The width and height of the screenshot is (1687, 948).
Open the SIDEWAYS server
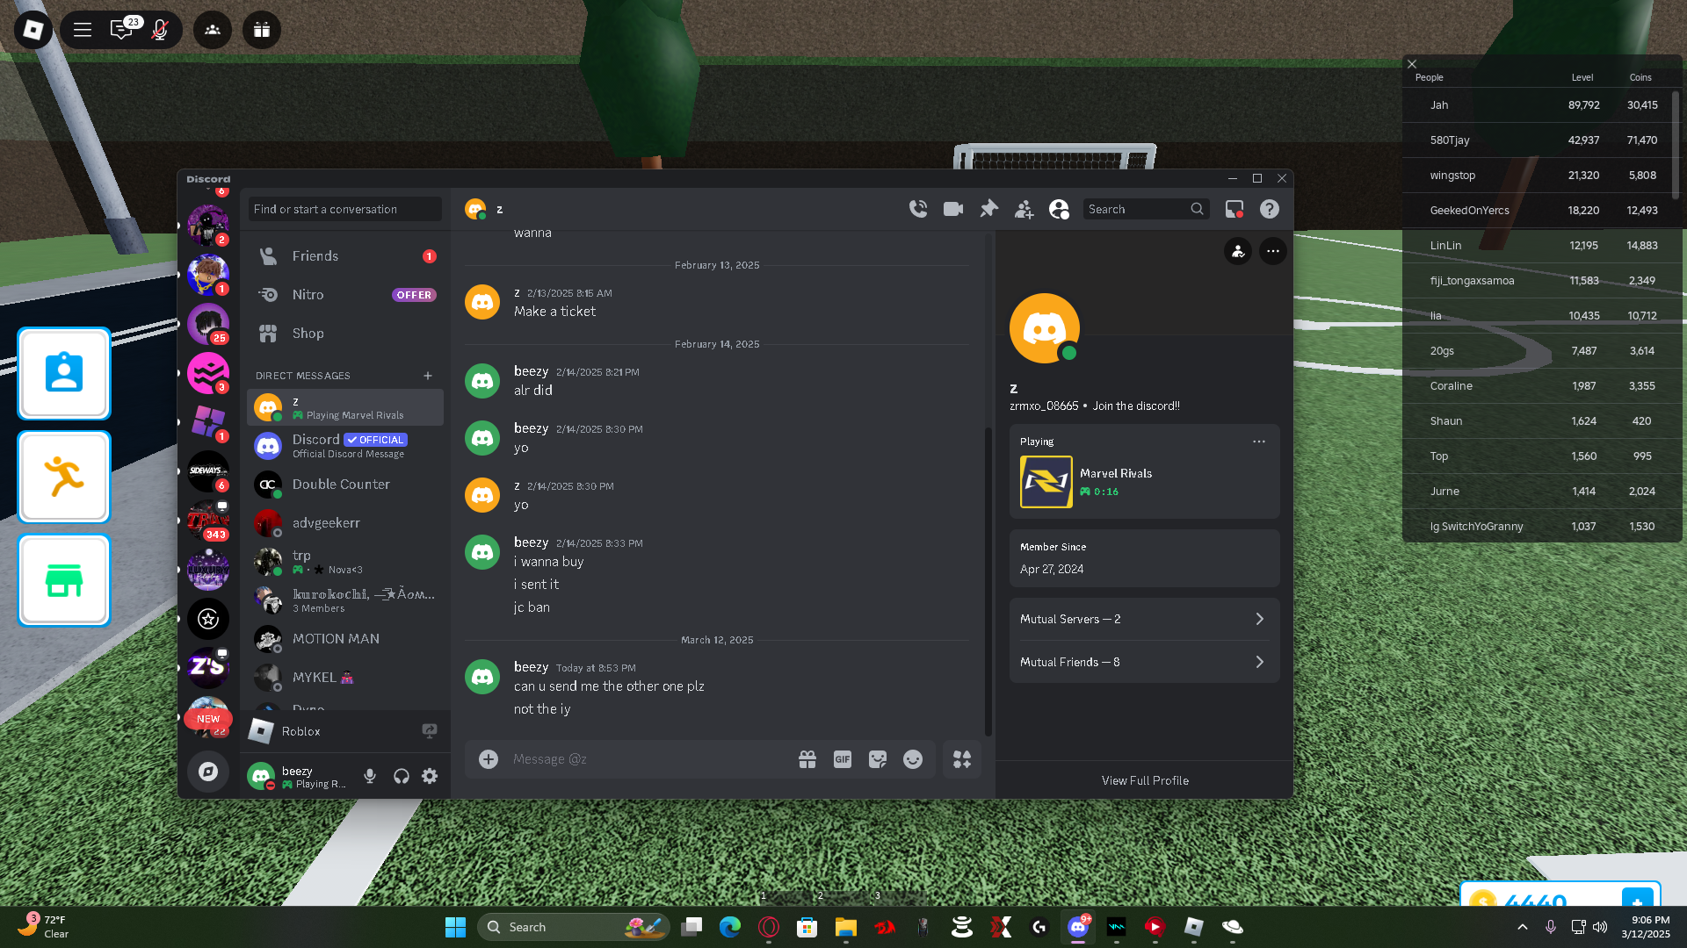pos(208,471)
